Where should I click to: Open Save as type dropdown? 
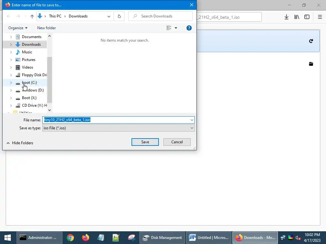coord(118,128)
